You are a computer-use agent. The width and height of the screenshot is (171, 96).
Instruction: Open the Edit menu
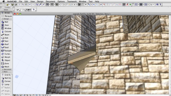pyautogui.click(x=26, y=1)
